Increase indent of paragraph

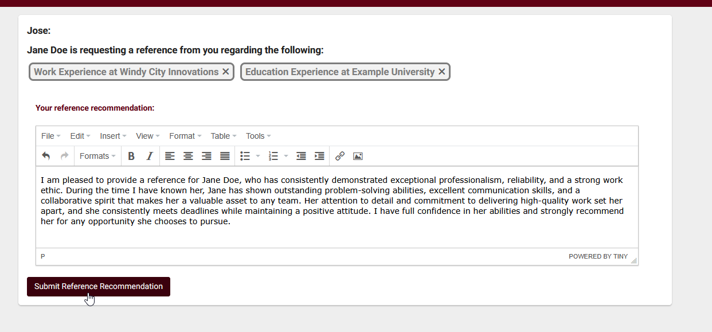[x=319, y=156]
